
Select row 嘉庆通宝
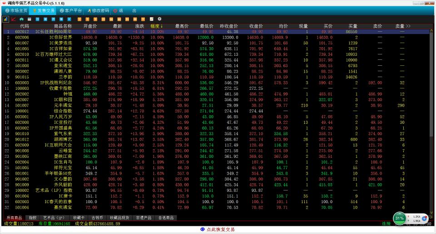pos(216,207)
